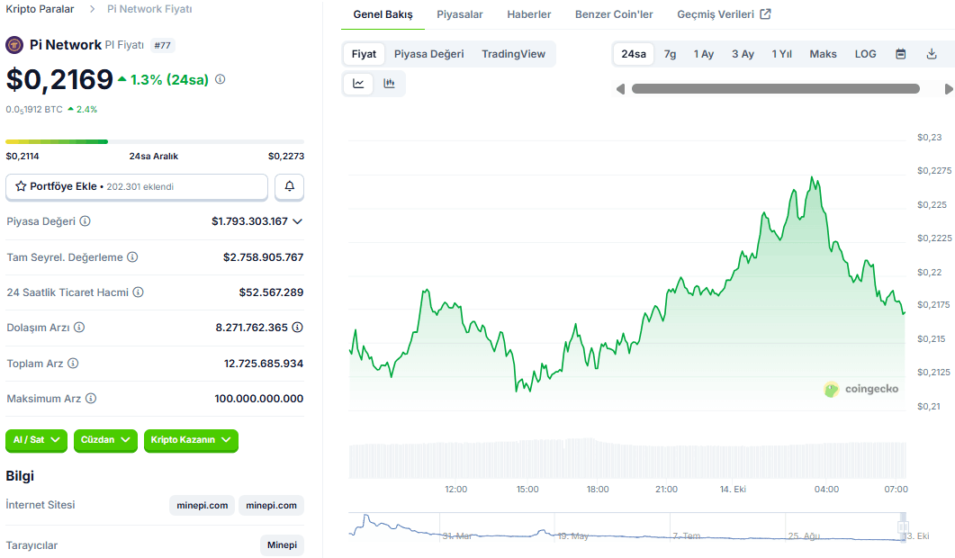Select 3 Ay time range
This screenshot has width=955, height=558.
743,54
